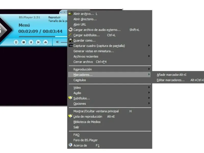Expand the Video submenu arrow
This screenshot has height=153, width=204.
(149, 87)
